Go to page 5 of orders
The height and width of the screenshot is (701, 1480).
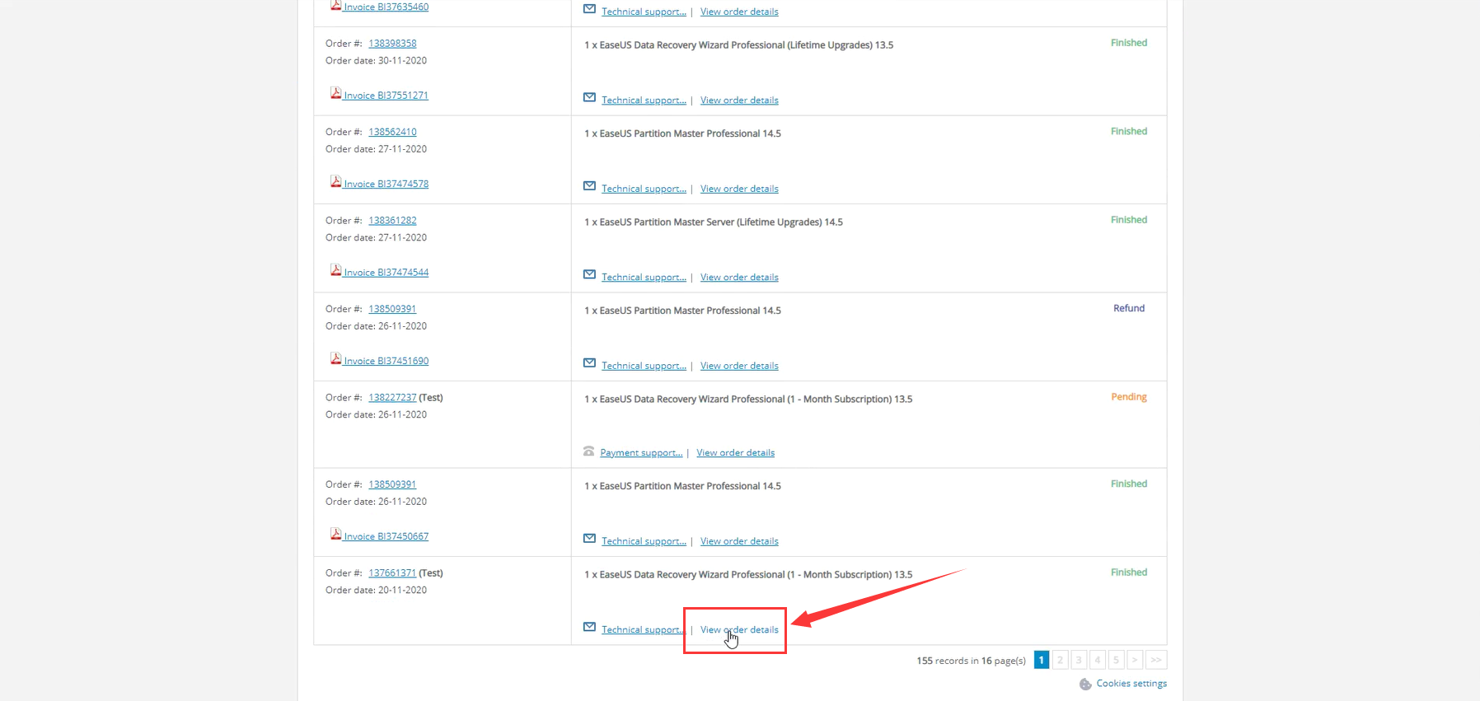[1116, 660]
